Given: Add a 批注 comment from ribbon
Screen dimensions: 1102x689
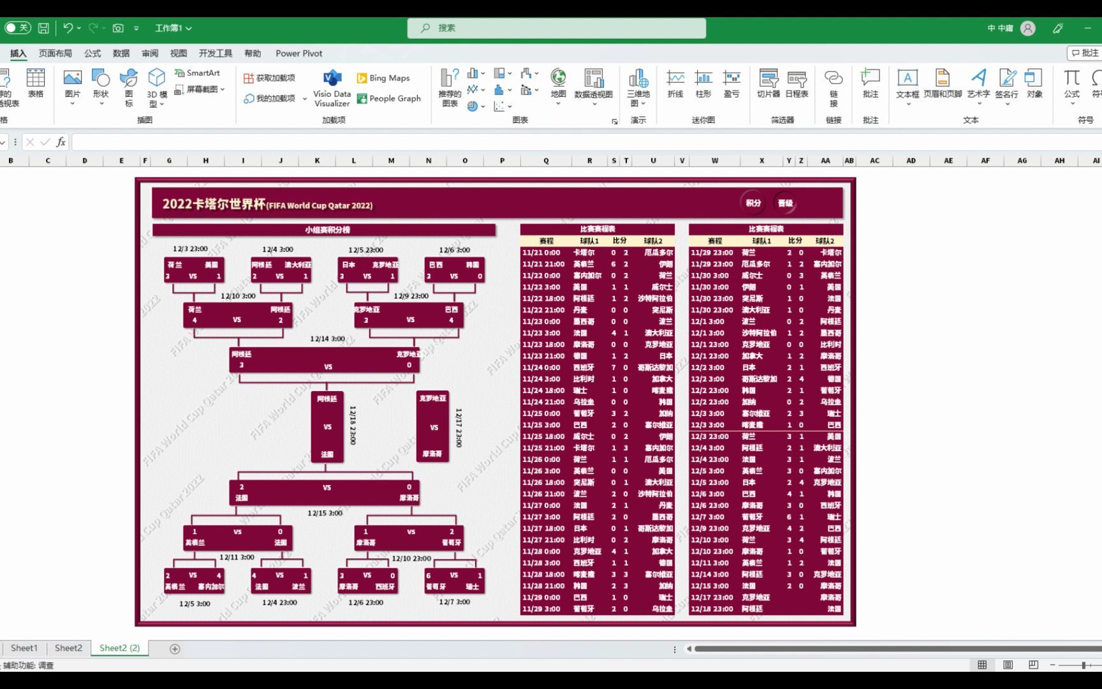Looking at the screenshot, I should point(871,84).
